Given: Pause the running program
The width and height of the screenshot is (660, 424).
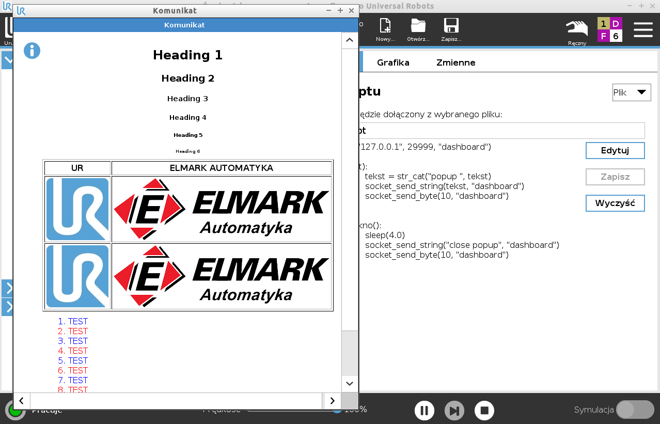Looking at the screenshot, I should pos(424,411).
